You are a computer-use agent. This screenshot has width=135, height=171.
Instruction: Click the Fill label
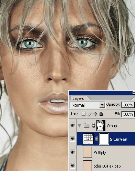117,114
